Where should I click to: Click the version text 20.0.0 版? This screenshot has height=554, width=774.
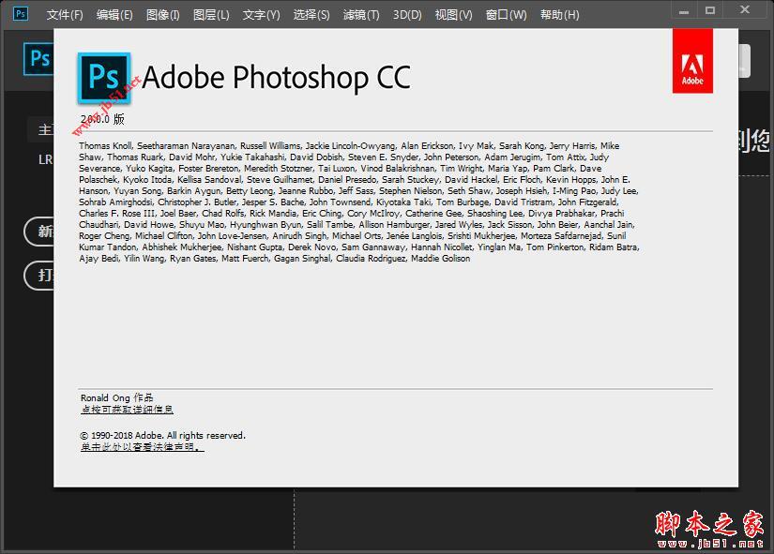pos(102,119)
